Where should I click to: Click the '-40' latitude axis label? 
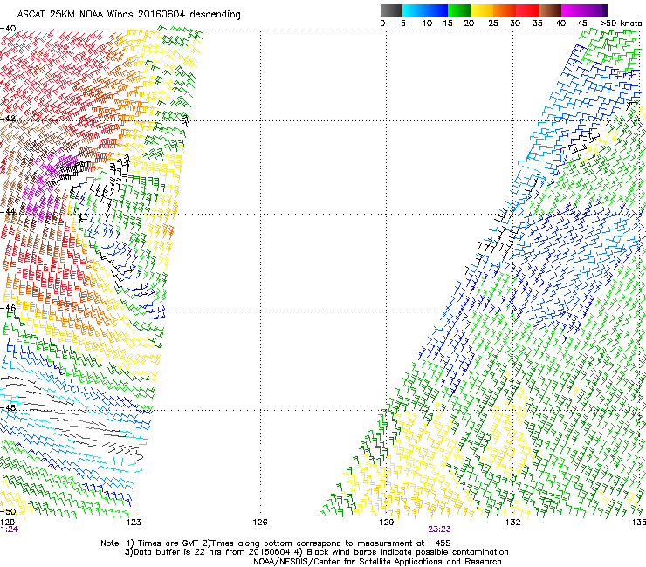pos(8,29)
